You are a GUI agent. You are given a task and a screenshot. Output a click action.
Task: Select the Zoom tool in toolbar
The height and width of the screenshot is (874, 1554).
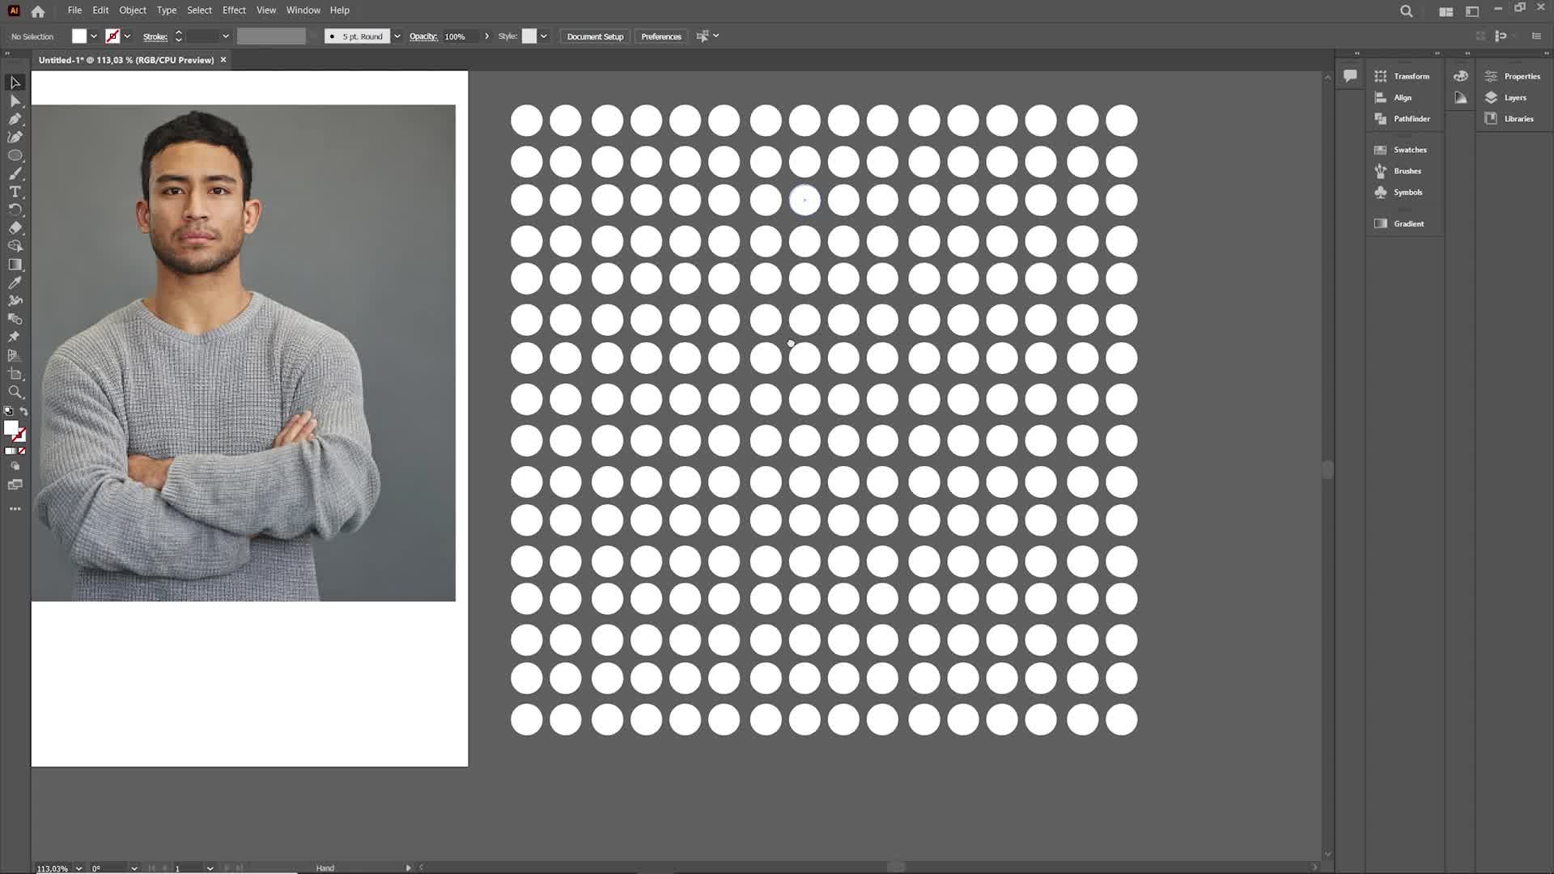[15, 392]
